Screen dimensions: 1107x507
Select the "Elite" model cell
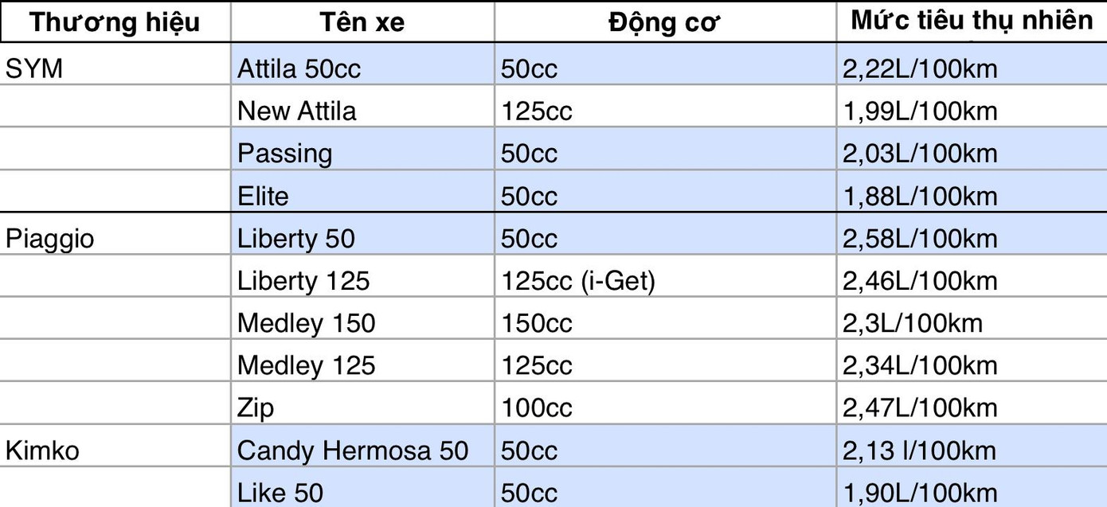tap(263, 196)
